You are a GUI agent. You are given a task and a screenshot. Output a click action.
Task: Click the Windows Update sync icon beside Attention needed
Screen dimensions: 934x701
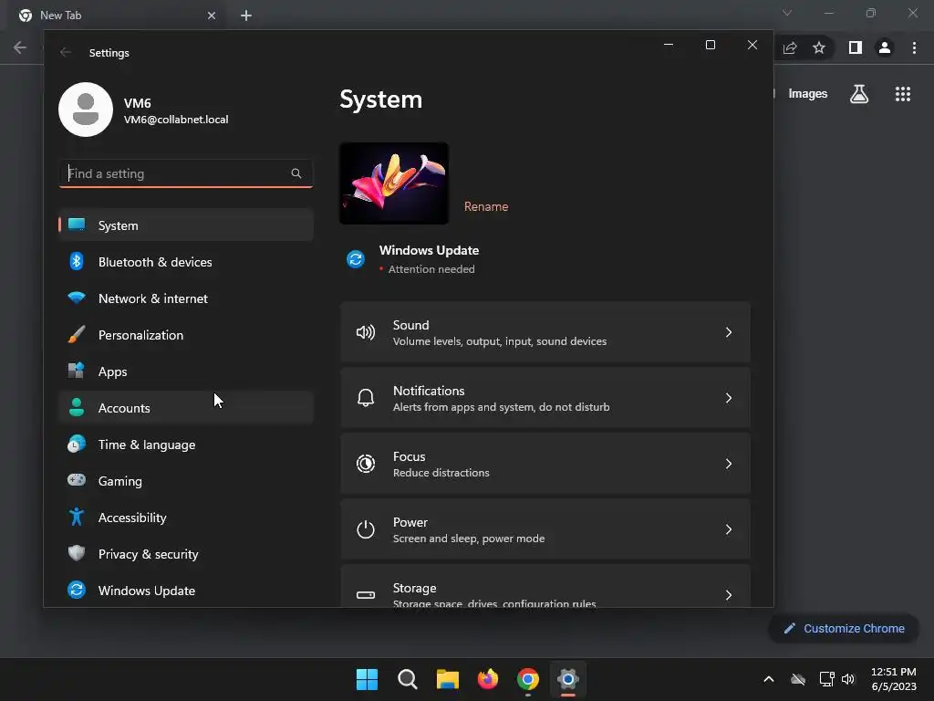tap(356, 259)
